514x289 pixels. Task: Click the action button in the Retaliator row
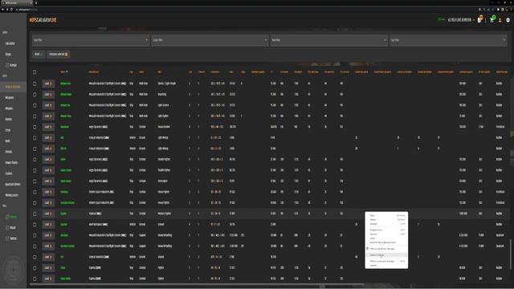coord(48,127)
